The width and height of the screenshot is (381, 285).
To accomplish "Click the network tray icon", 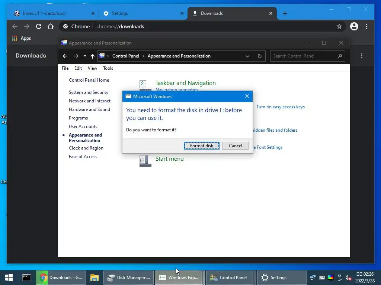I will coord(313,278).
